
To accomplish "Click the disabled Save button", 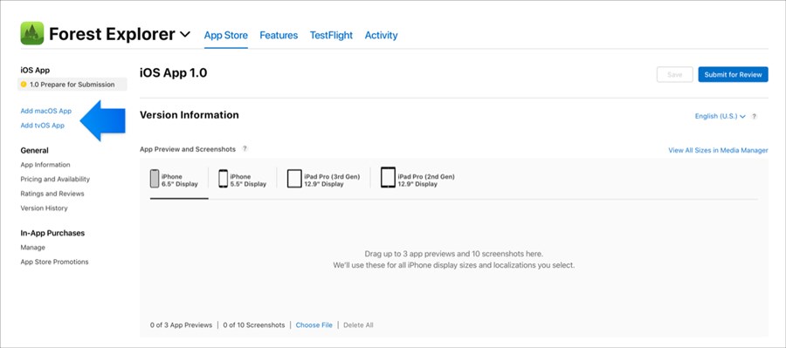I will click(x=675, y=75).
